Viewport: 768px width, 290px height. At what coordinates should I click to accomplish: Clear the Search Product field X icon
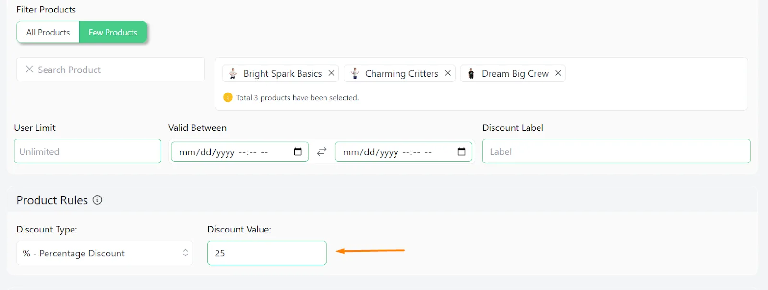[x=29, y=70]
